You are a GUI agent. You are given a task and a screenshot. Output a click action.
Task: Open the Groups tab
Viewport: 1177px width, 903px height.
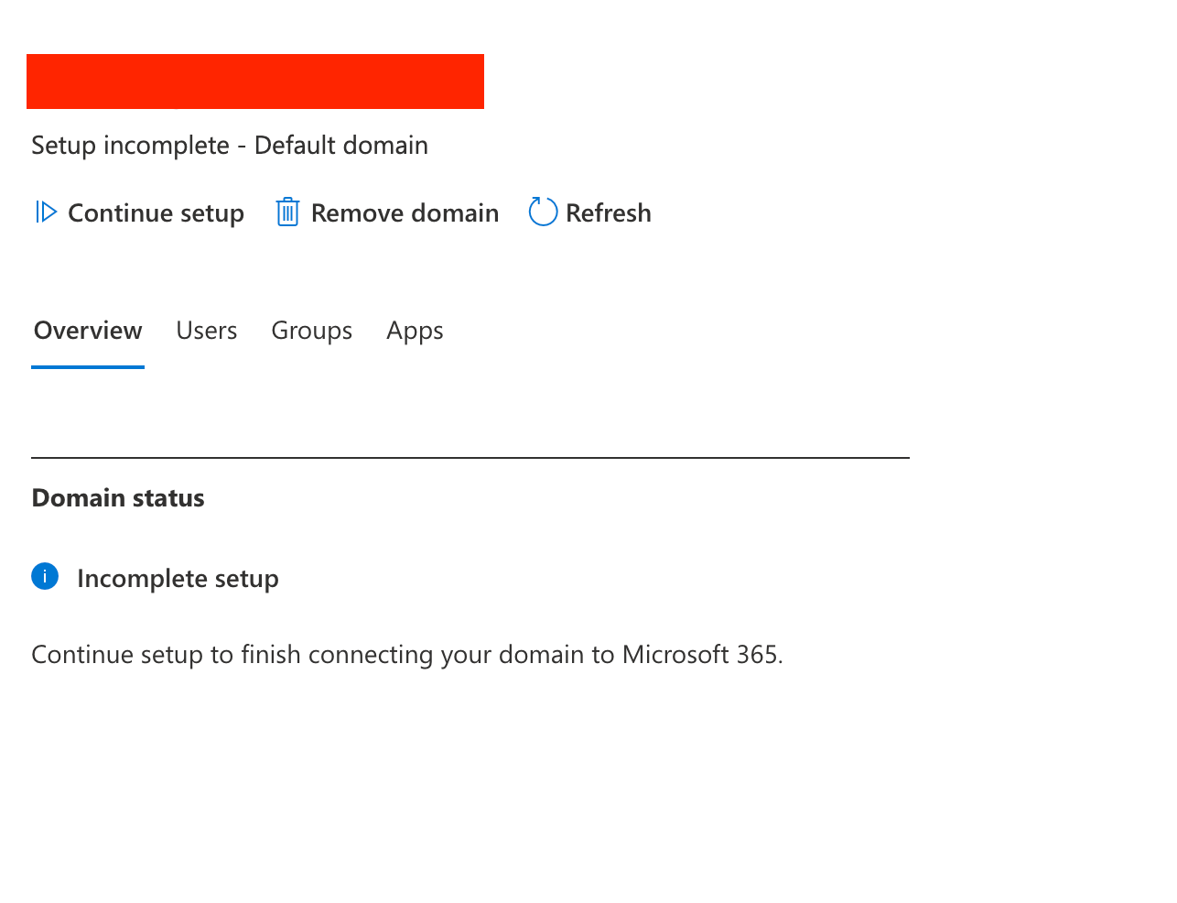[x=312, y=331]
